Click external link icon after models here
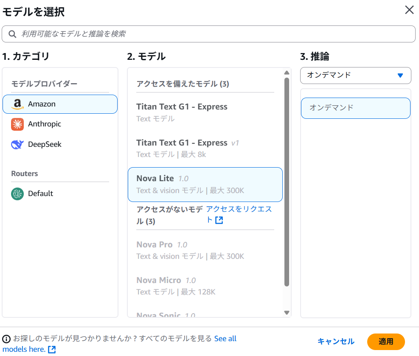 click(52, 349)
